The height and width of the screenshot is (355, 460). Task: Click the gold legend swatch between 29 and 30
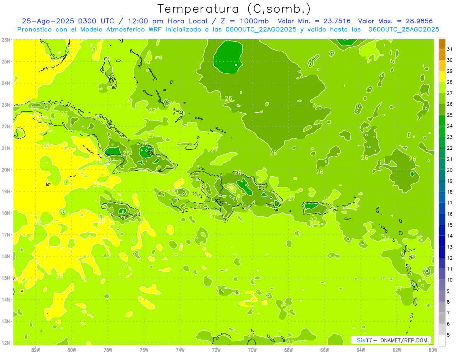coord(442,66)
